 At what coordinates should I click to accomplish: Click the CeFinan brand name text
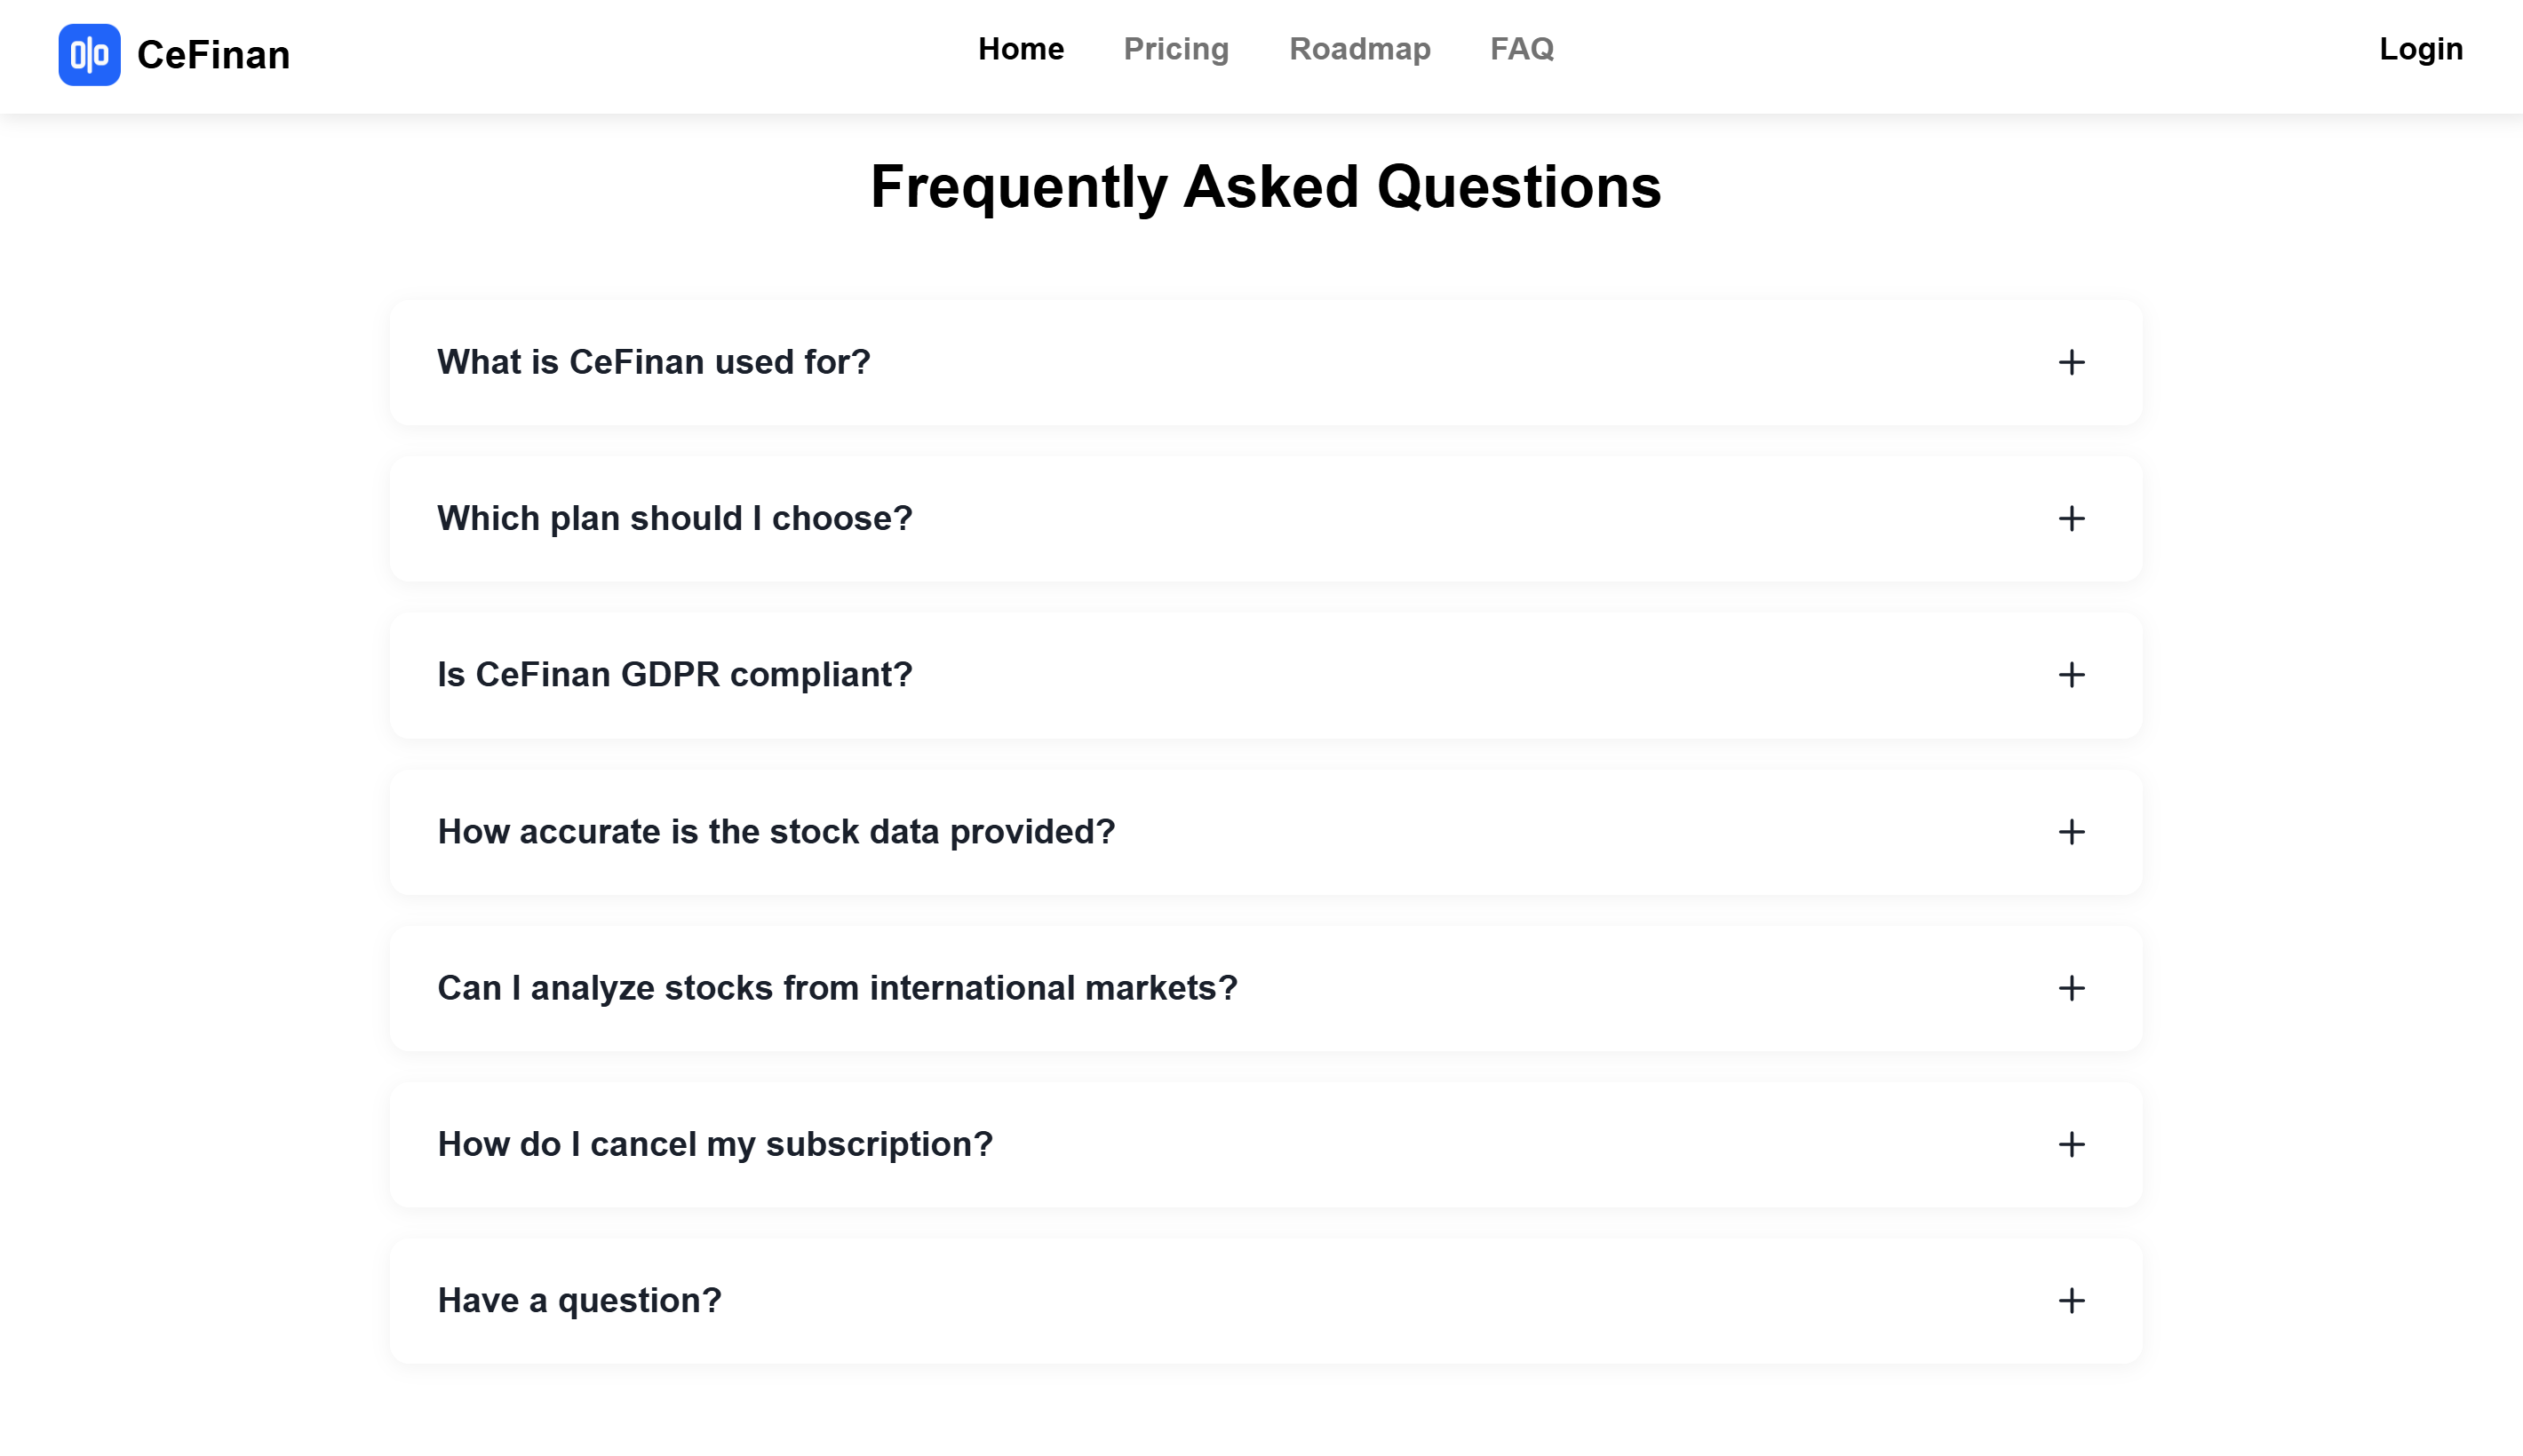tap(213, 55)
